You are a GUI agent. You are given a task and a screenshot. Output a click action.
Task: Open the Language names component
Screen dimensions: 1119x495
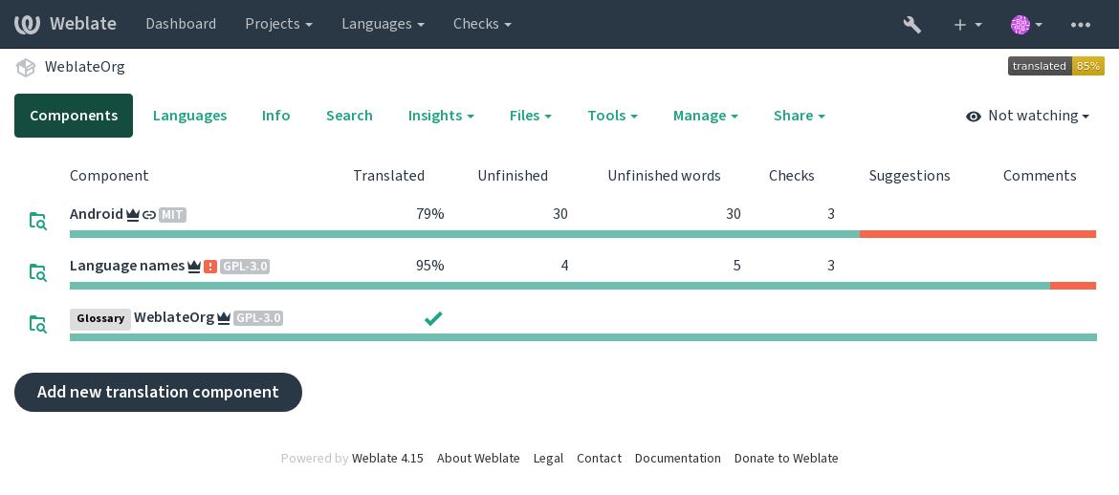pos(127,266)
